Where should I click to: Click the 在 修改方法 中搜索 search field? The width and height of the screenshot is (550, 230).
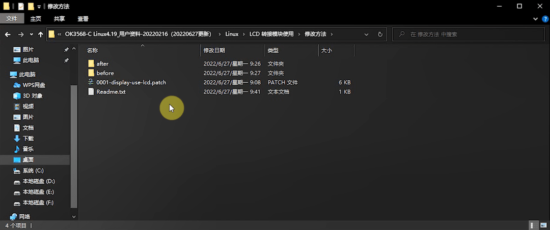(468, 34)
